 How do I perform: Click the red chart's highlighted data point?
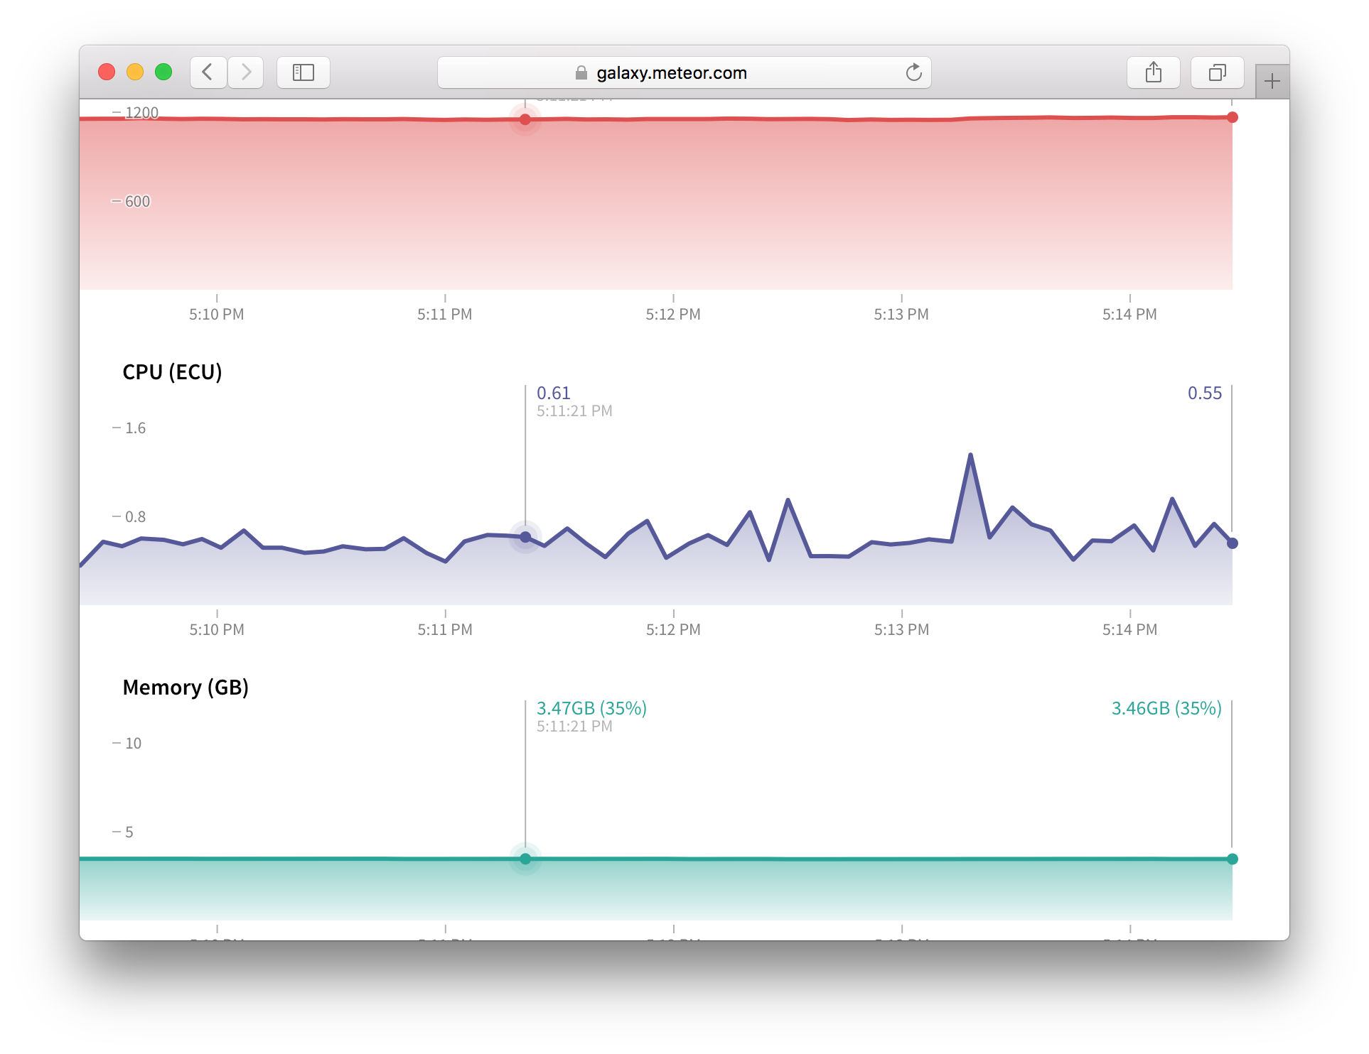pos(525,119)
